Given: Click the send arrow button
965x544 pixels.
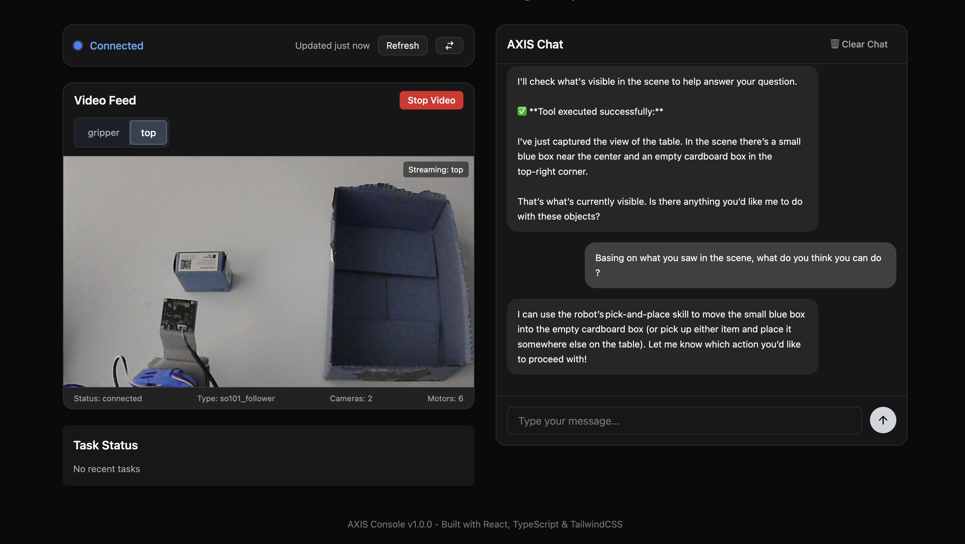Looking at the screenshot, I should [x=882, y=420].
